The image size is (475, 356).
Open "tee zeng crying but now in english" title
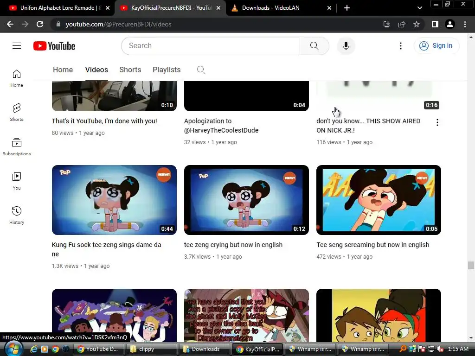(233, 245)
